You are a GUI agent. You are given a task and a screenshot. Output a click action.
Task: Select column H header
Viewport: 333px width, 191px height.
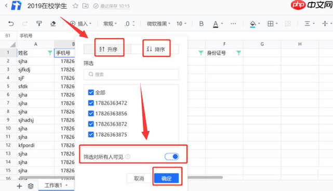pos(300,44)
